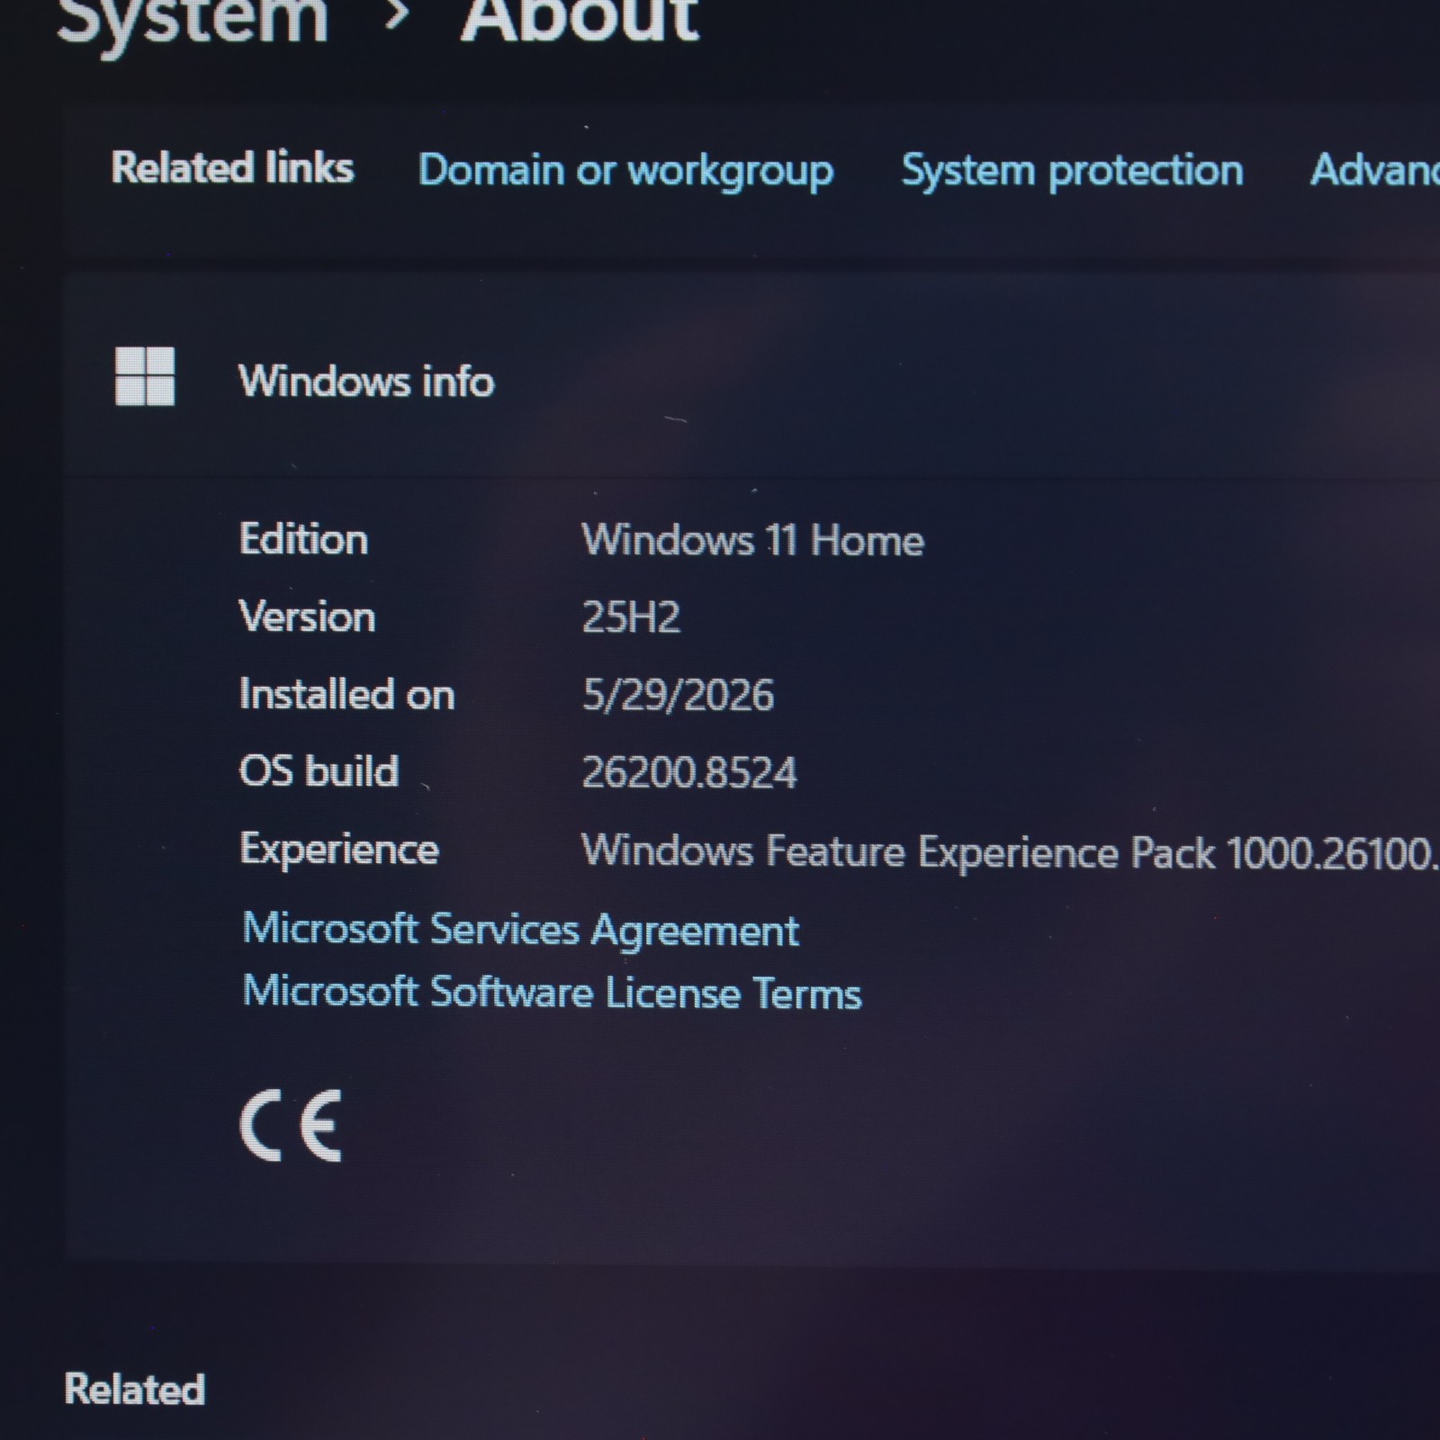The width and height of the screenshot is (1440, 1440).
Task: Click the Experience label
Action: [x=339, y=850]
